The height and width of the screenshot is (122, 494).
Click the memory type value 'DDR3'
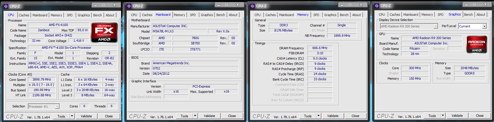click(x=284, y=25)
